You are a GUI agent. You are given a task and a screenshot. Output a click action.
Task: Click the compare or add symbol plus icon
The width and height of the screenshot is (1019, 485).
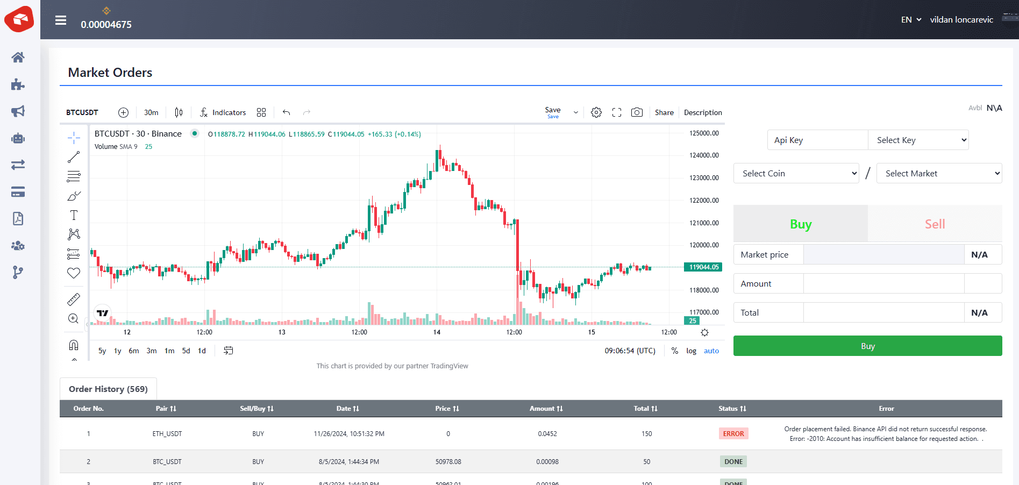point(123,112)
